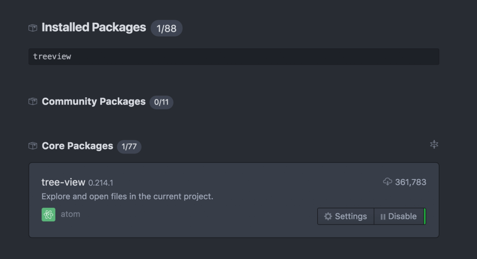Focus the treeview filter input field
The width and height of the screenshot is (477, 259).
coord(234,56)
